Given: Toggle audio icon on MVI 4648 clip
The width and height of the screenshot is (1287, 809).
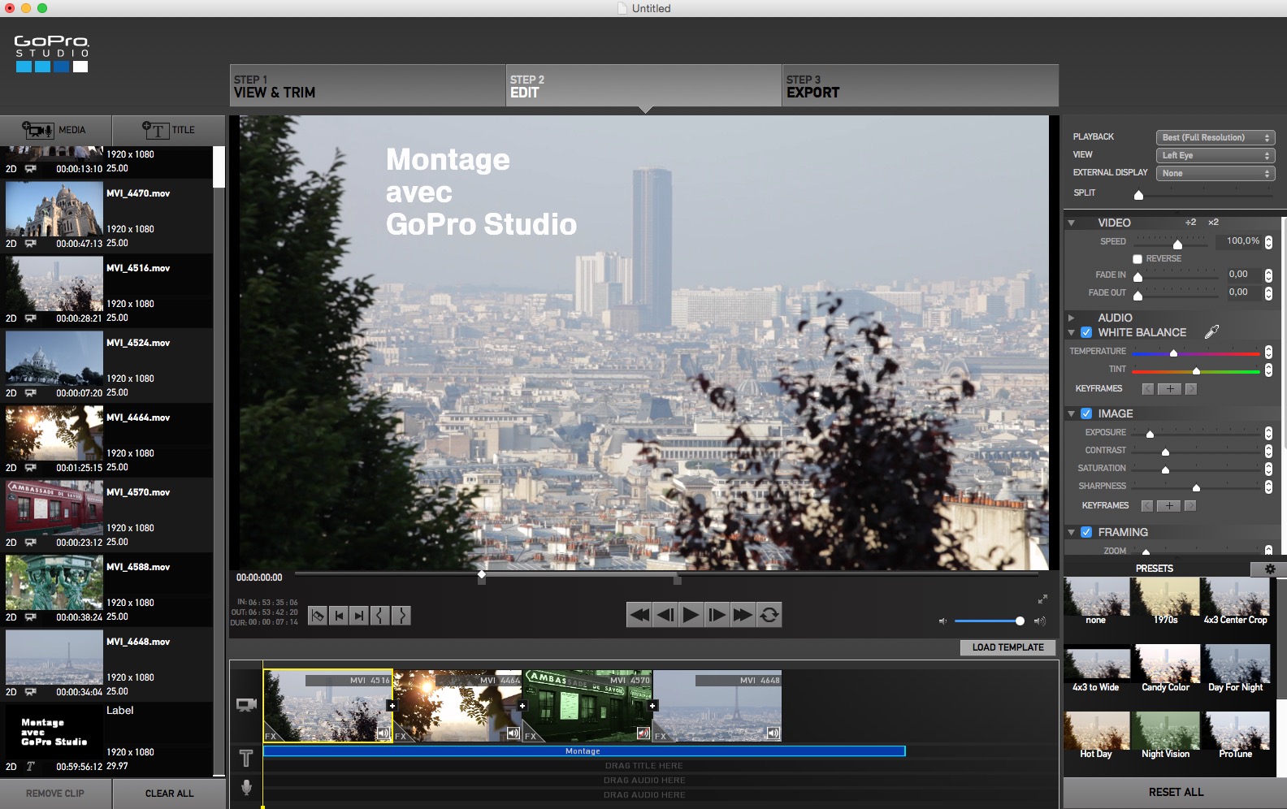Looking at the screenshot, I should 773,733.
